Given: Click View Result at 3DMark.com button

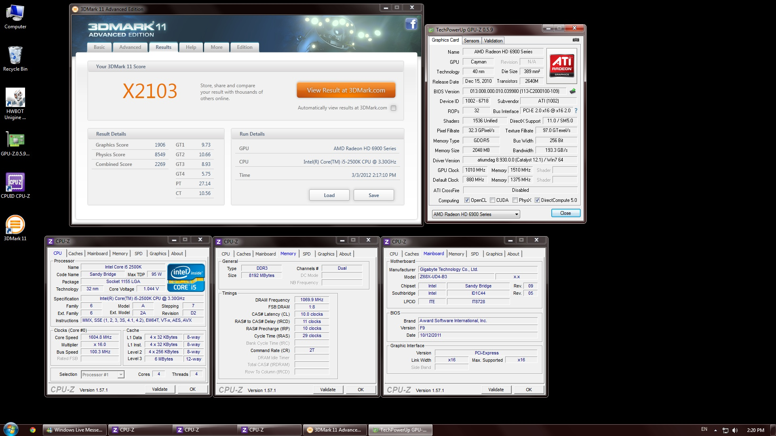Looking at the screenshot, I should tap(346, 90).
